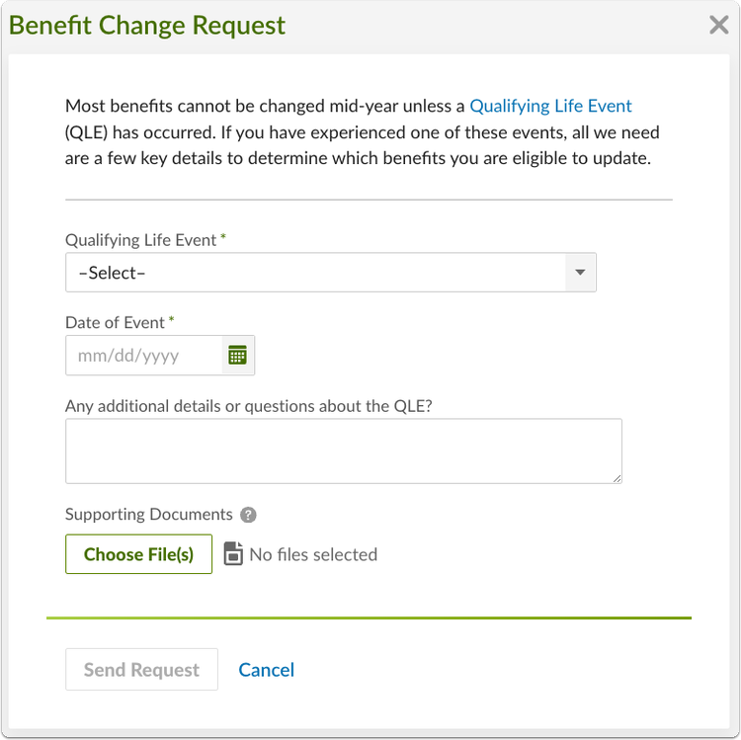The width and height of the screenshot is (741, 740).
Task: Click the Choose File(s) button
Action: click(139, 554)
